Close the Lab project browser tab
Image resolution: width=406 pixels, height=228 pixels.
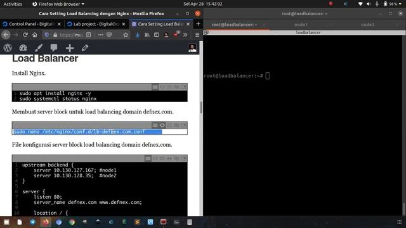[124, 24]
